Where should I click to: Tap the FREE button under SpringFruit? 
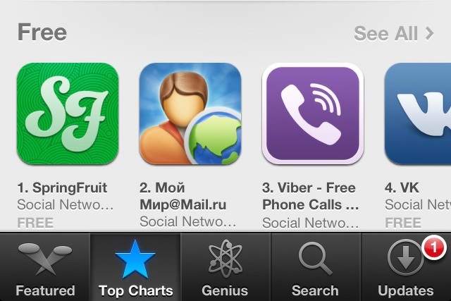pyautogui.click(x=35, y=223)
